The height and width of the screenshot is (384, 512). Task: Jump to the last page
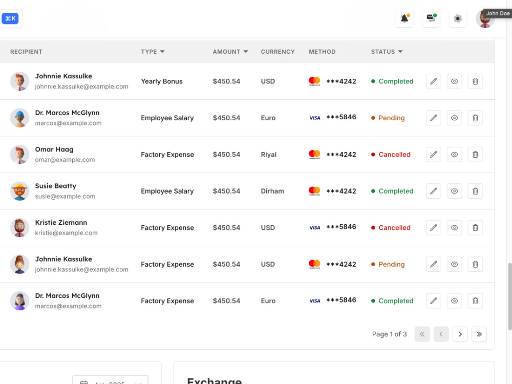click(479, 334)
